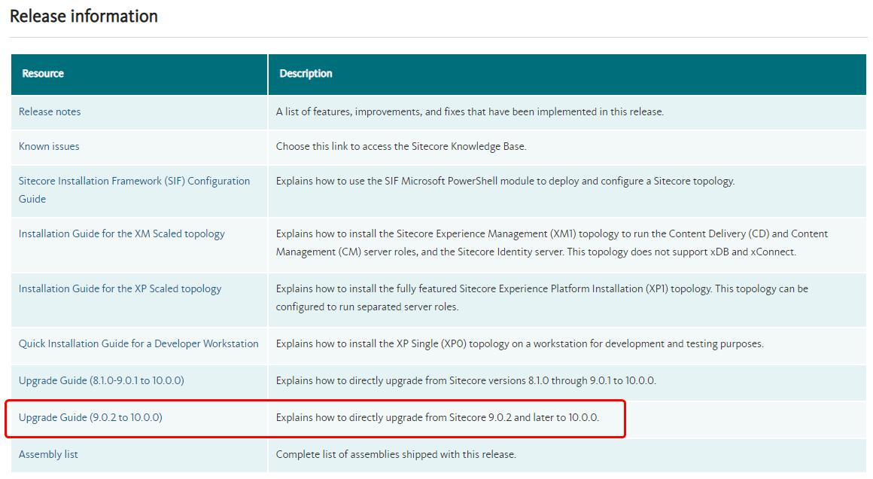Viewport: 873px width, 479px height.
Task: Click the Resource column header
Action: [42, 74]
